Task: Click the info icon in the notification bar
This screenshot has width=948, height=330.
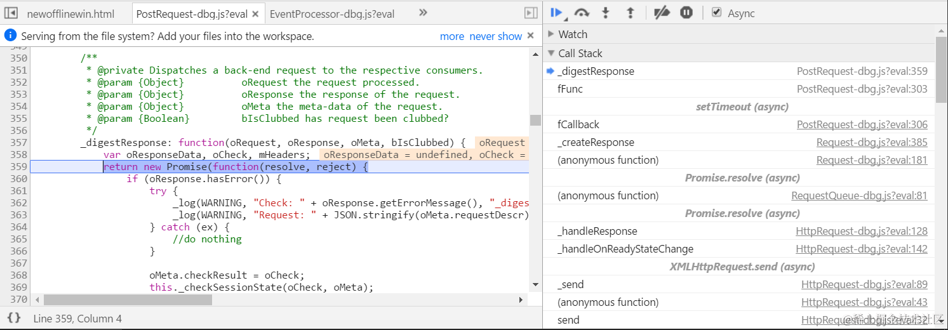Action: (x=10, y=36)
